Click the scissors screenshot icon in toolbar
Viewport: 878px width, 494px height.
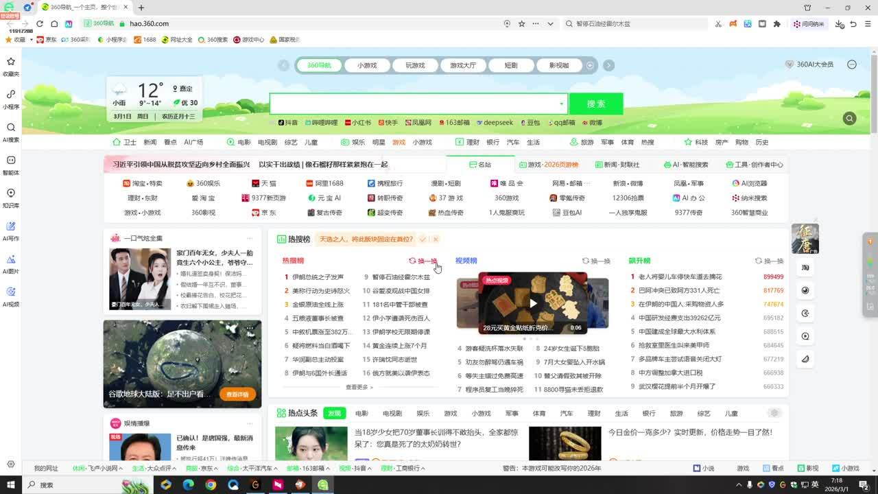tap(718, 24)
